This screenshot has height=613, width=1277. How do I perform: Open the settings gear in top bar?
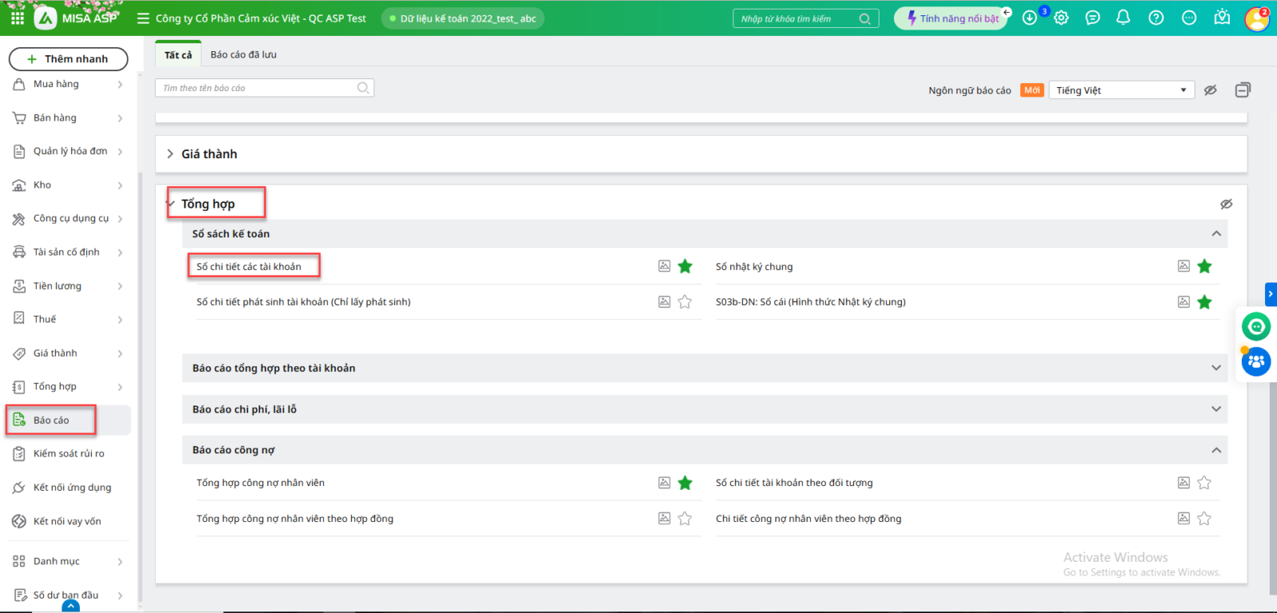[1061, 18]
